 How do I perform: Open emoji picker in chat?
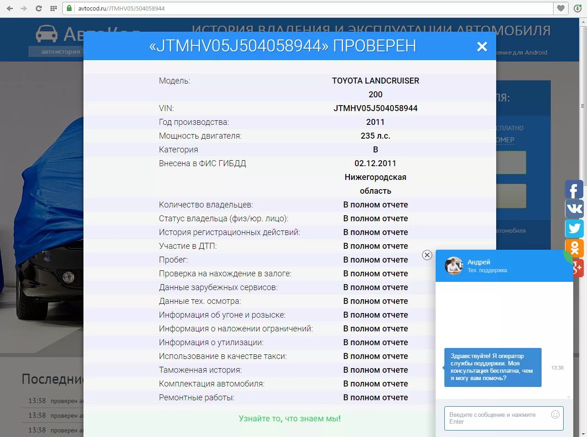pyautogui.click(x=555, y=415)
